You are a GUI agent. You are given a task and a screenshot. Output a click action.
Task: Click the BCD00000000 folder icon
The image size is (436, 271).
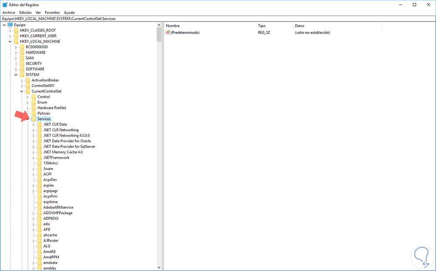tap(22, 47)
